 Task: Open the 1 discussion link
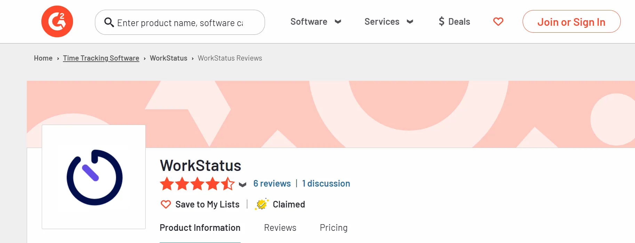(x=326, y=183)
